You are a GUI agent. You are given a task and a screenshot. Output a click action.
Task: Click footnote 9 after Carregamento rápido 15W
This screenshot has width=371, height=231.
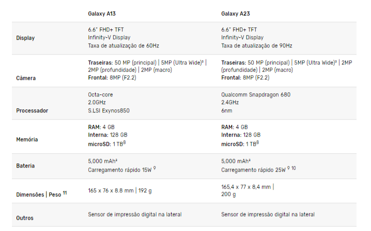(x=154, y=168)
